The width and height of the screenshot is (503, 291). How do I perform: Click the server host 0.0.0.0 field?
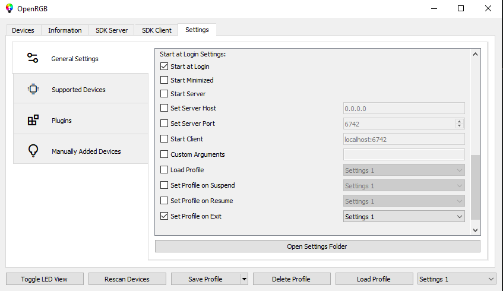point(404,108)
